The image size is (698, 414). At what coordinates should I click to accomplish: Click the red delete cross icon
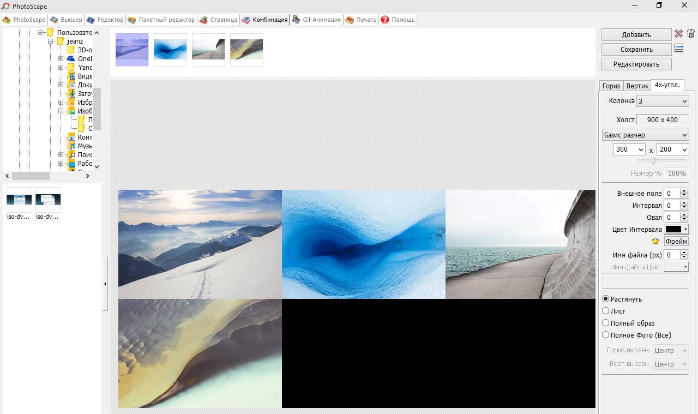click(x=678, y=34)
